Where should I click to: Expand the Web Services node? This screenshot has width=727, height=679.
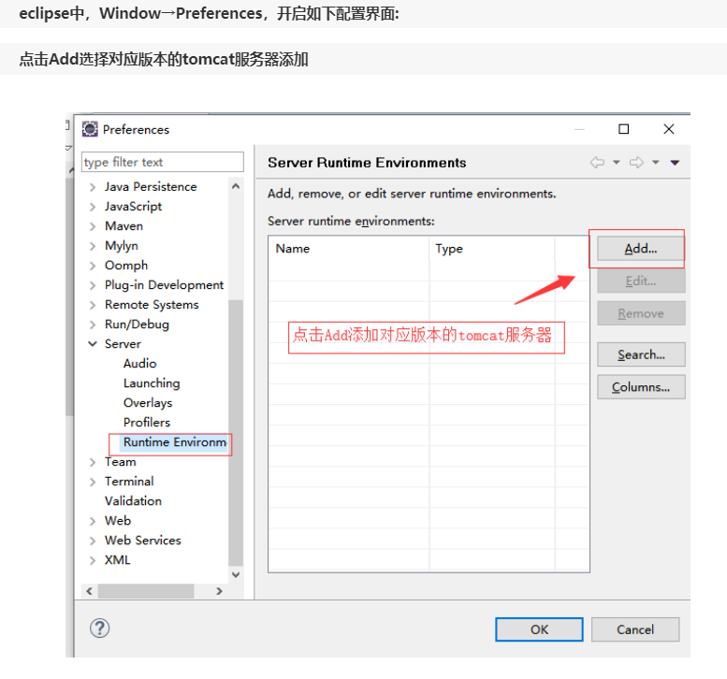[93, 541]
